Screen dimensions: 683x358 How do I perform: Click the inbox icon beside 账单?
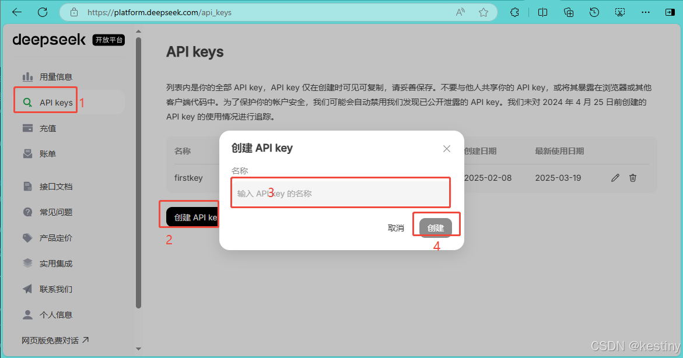click(27, 154)
